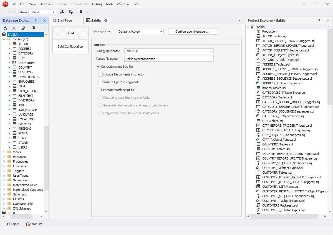The image size is (333, 235).
Task: Click browse ellipsis for Build output path
Action: pos(211,51)
